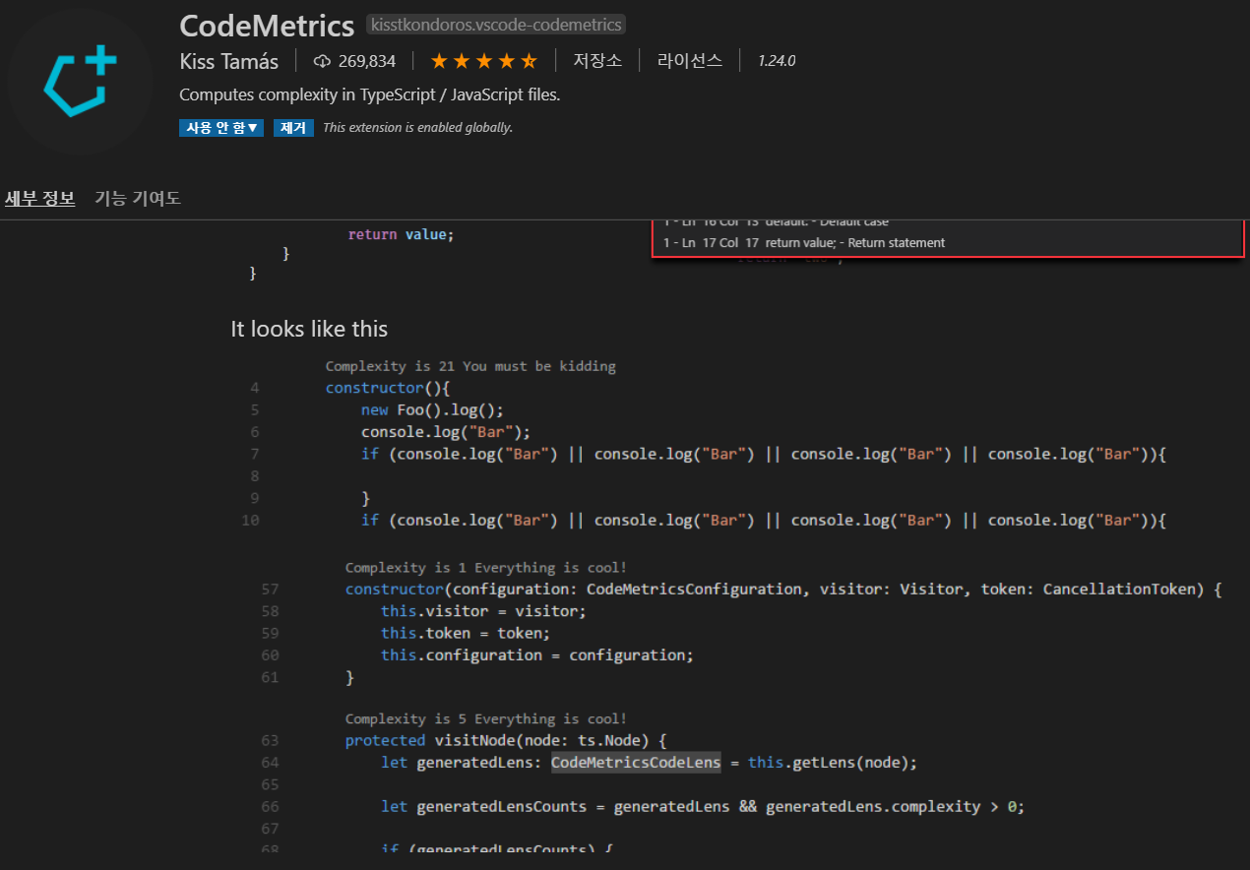
Task: Click the version number 1.24.0
Action: click(777, 60)
